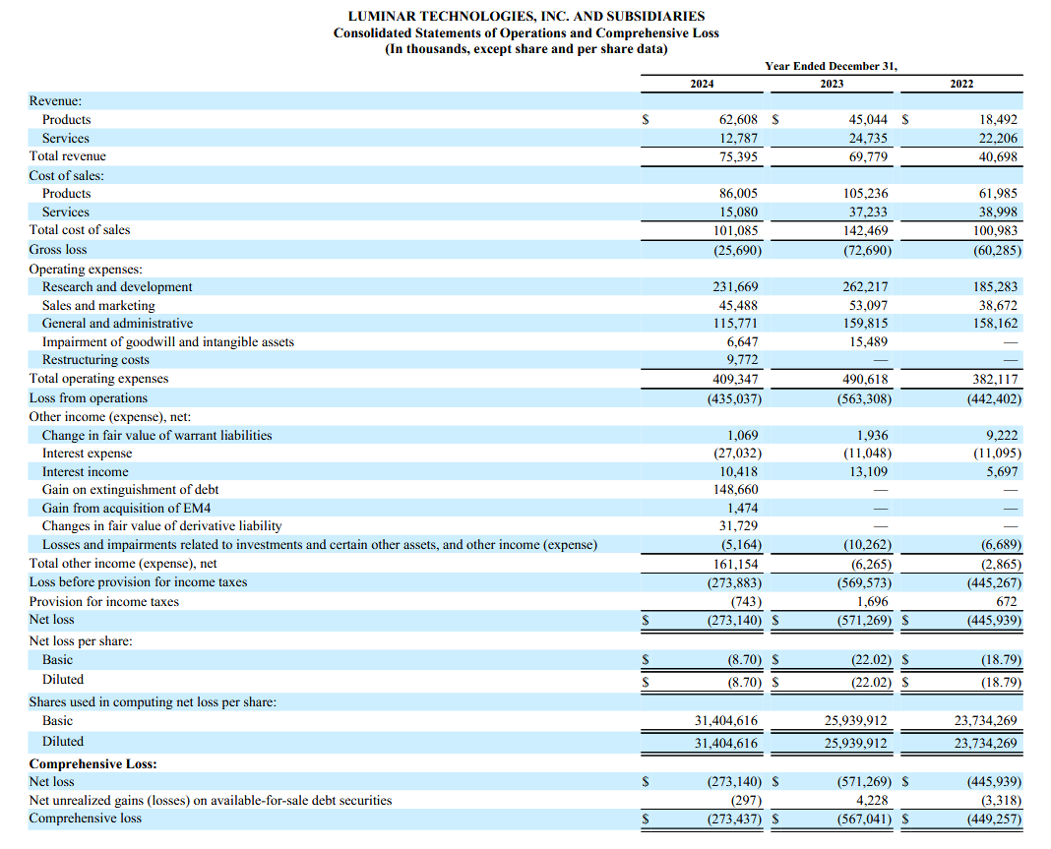Click general and administrative value 158,162

pos(995,323)
